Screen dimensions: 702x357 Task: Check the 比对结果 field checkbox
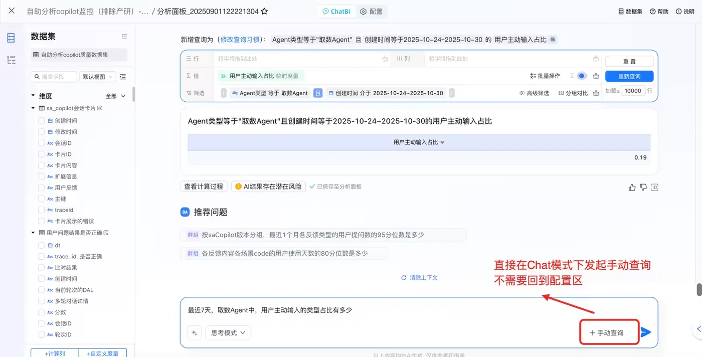click(42, 268)
